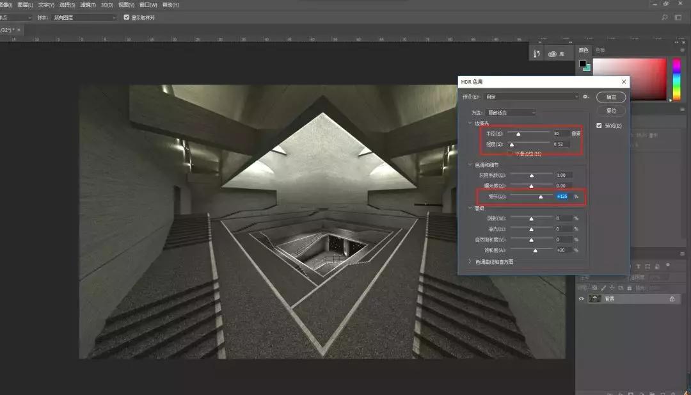This screenshot has width=691, height=395.
Task: Click the rainbow hue strip
Action: click(676, 79)
